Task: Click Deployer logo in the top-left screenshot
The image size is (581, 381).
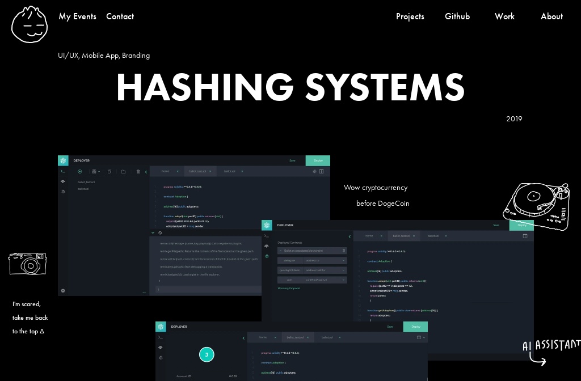Action: pos(63,160)
